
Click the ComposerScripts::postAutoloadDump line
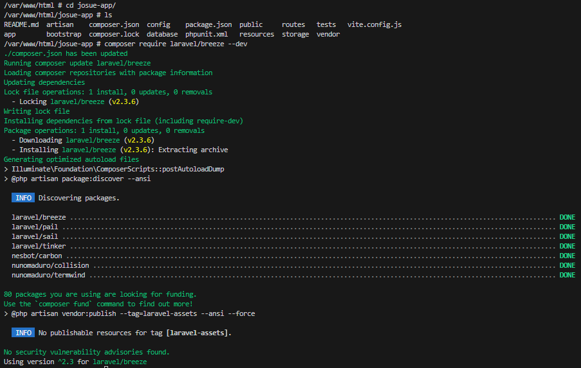[114, 169]
